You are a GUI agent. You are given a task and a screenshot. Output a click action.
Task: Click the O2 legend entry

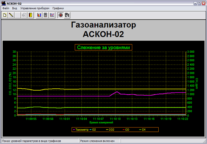(x=93, y=130)
